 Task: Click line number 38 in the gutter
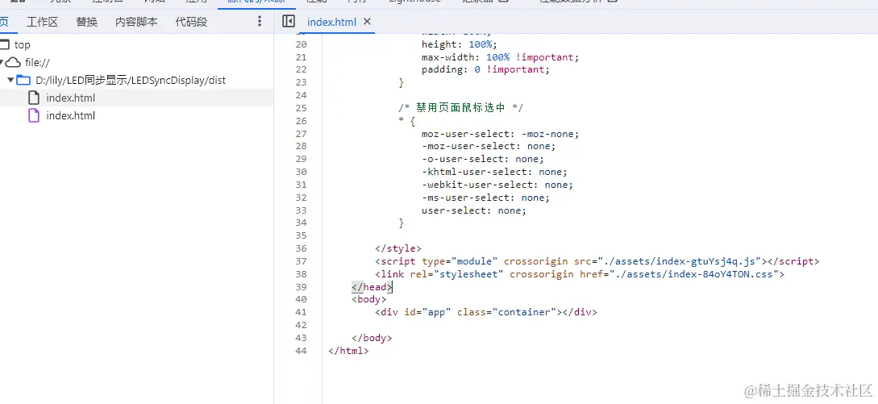[301, 274]
